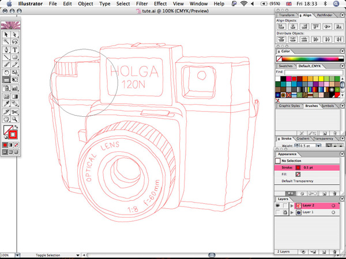
Task: Click Layer 1 target circle
Action: 333,212
